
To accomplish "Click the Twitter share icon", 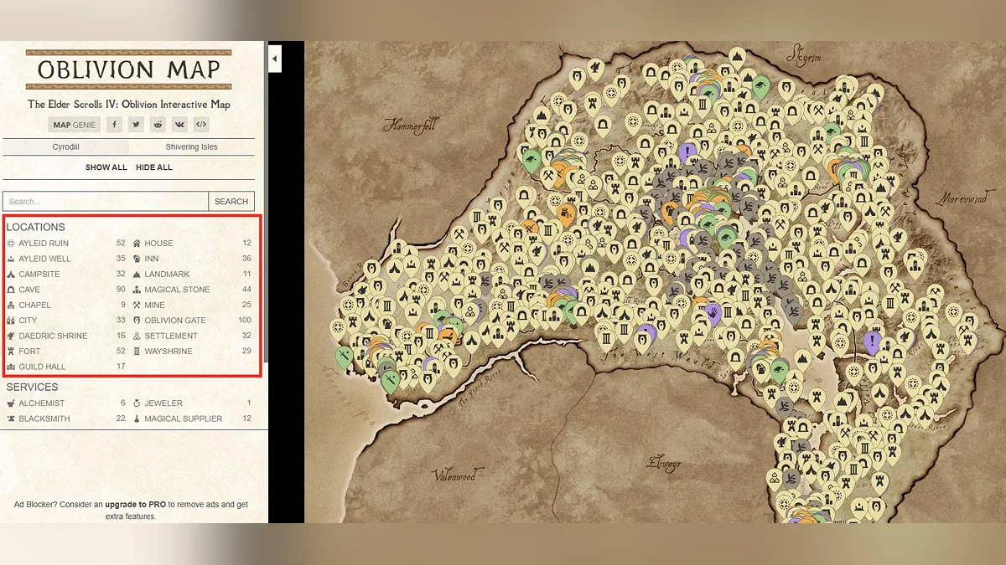I will tap(136, 125).
